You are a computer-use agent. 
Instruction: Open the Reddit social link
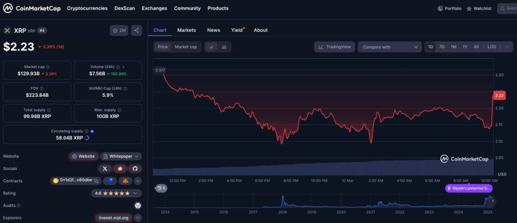[x=120, y=169]
